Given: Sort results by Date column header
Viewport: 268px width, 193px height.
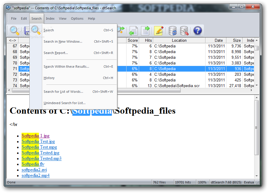Looking at the screenshot, I should pyautogui.click(x=216, y=40).
